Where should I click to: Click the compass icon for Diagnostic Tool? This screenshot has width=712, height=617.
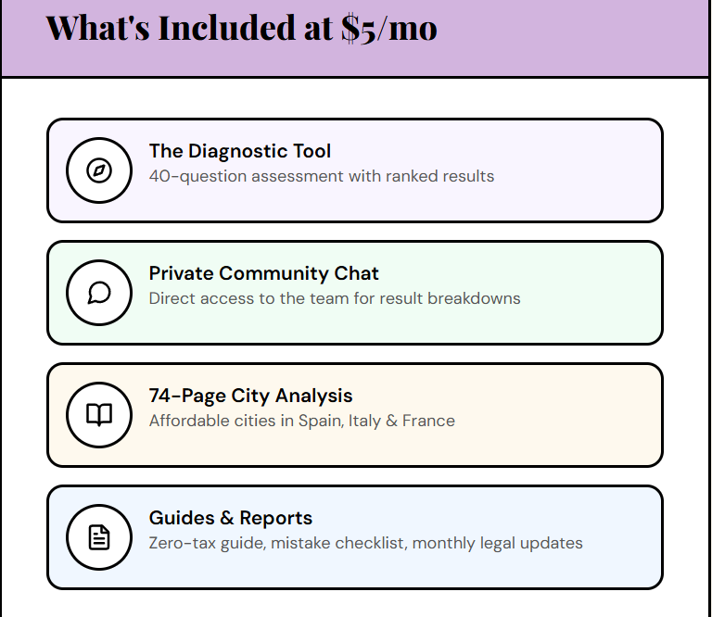99,170
